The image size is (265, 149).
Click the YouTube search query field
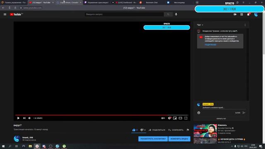(x=124, y=14)
